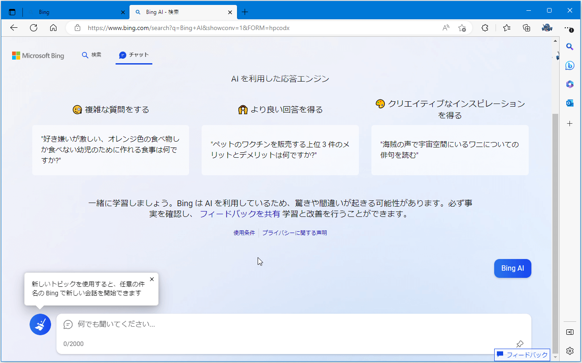Open Collections icon in toolbar
The height and width of the screenshot is (363, 582).
527,28
